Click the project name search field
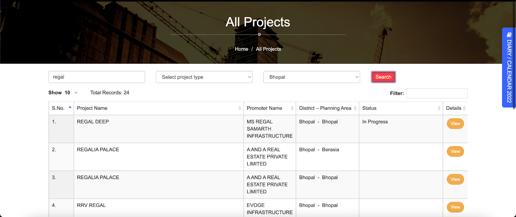This screenshot has width=516, height=217. point(97,77)
